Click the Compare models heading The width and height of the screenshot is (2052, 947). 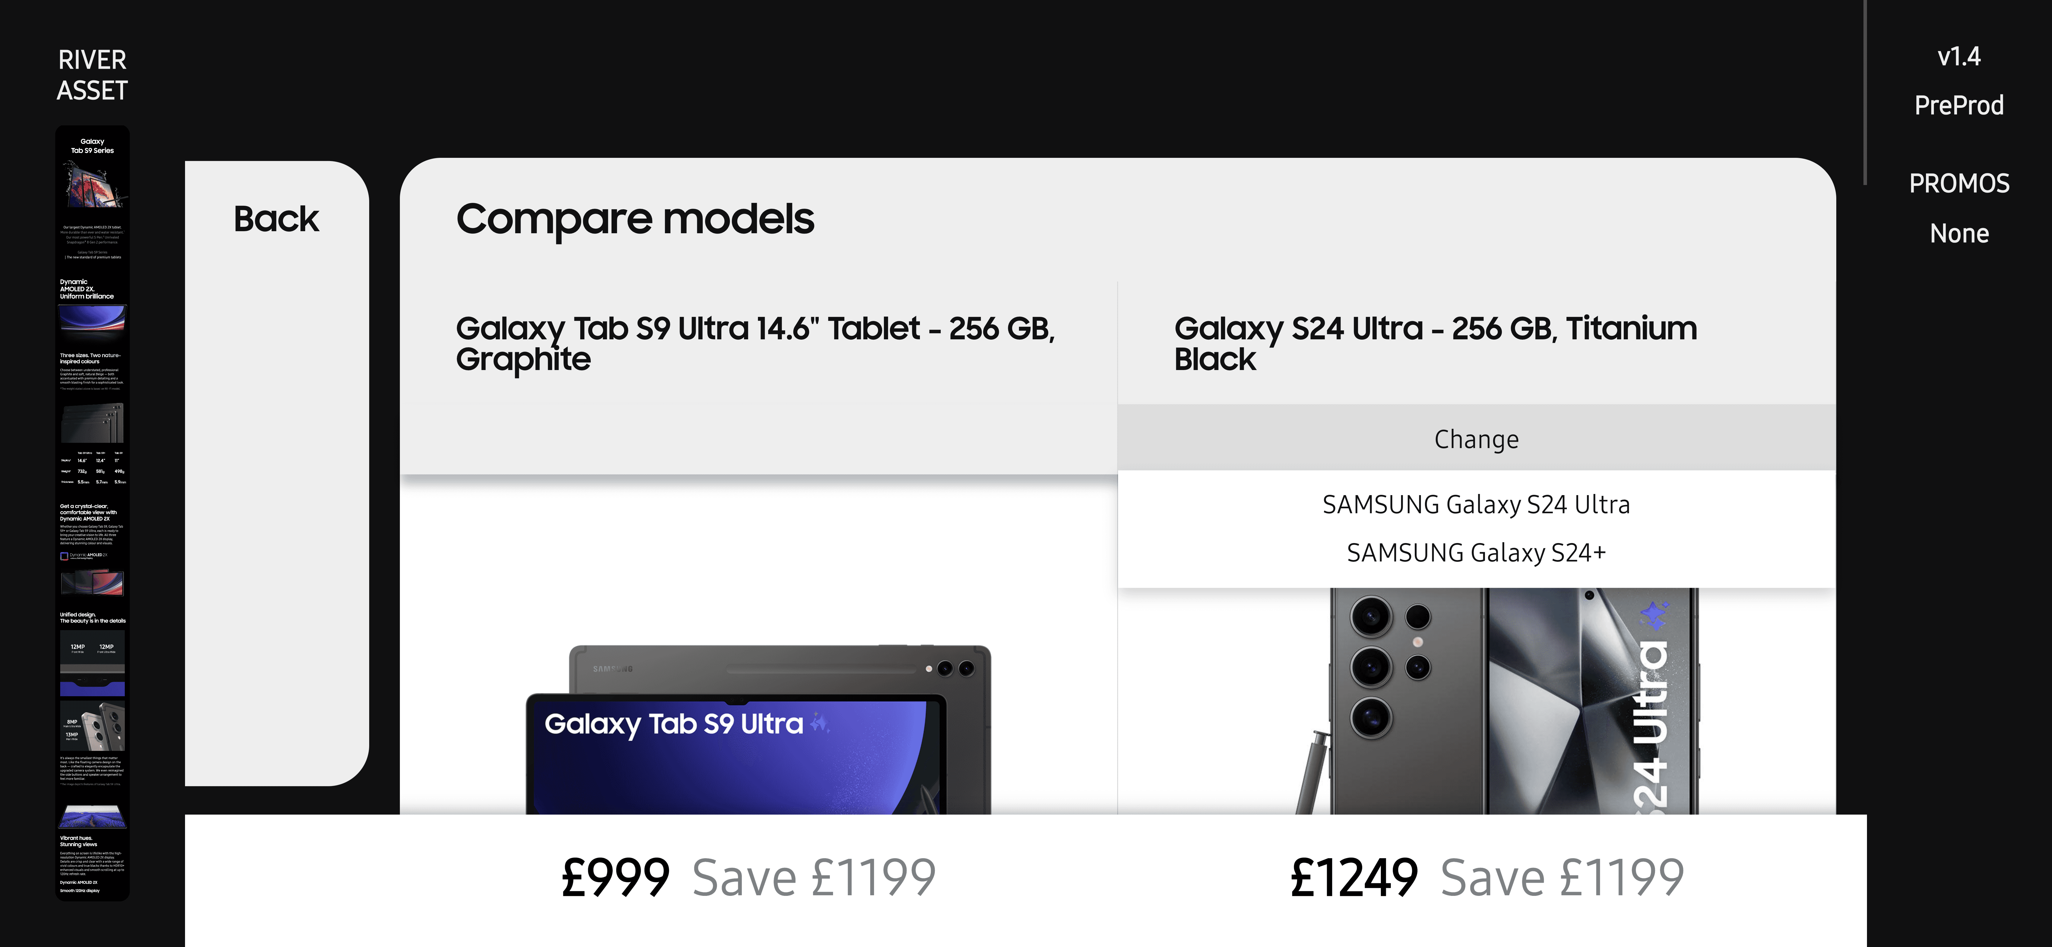tap(635, 219)
